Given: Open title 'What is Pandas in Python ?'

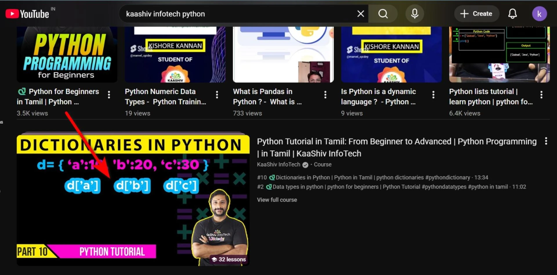Looking at the screenshot, I should [x=267, y=97].
